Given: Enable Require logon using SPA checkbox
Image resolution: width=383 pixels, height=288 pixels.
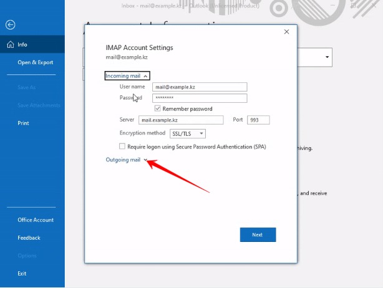Looking at the screenshot, I should click(122, 146).
